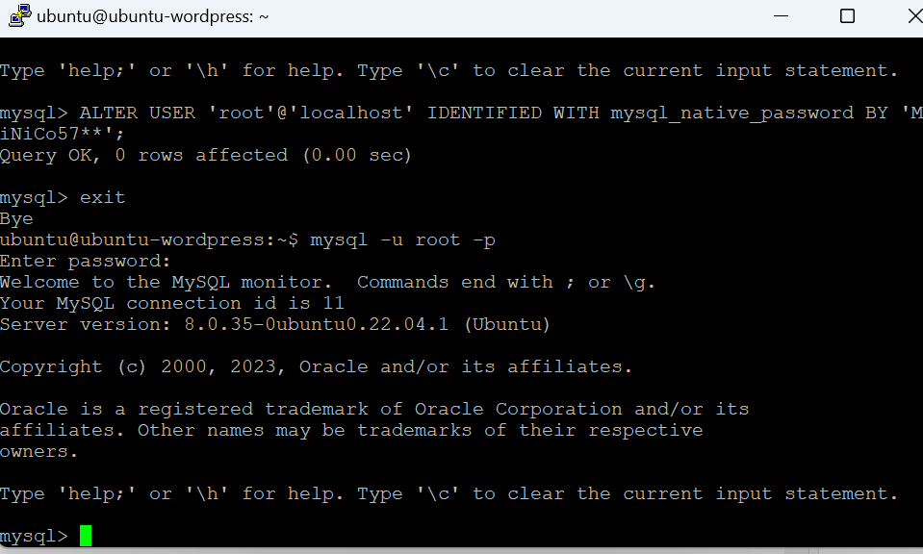
Task: Open the PuTTY system menu icon
Action: click(x=20, y=16)
